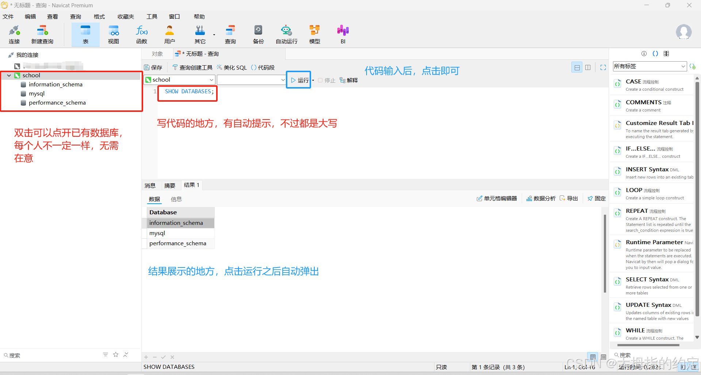Switch result to grid view mode

593,357
